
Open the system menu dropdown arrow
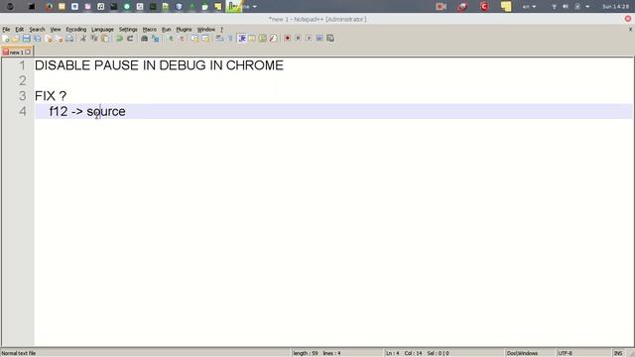click(x=587, y=7)
